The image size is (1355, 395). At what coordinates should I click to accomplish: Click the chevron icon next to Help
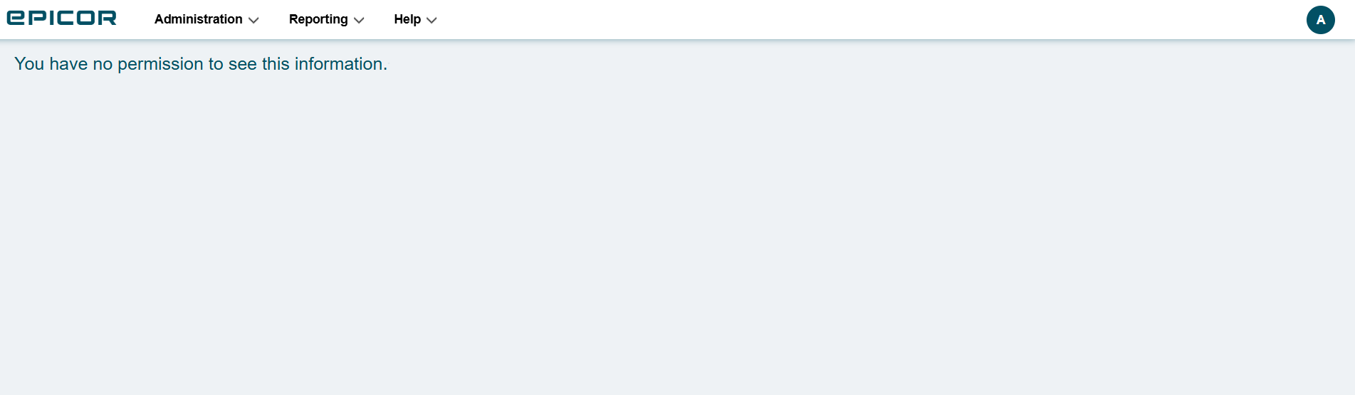pos(431,21)
